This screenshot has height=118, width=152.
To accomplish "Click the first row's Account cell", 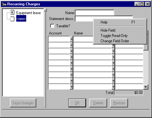I will pyautogui.click(x=59, y=39).
